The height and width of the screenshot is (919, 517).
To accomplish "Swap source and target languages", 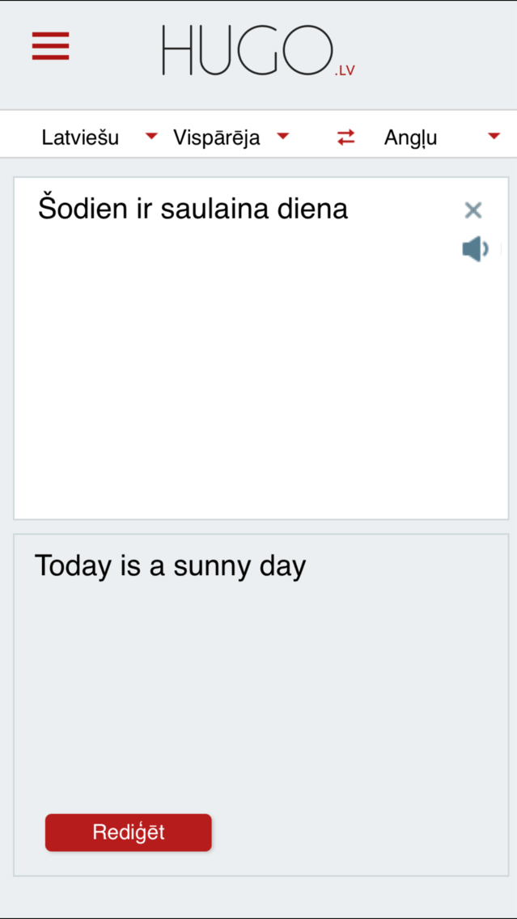I will [346, 138].
